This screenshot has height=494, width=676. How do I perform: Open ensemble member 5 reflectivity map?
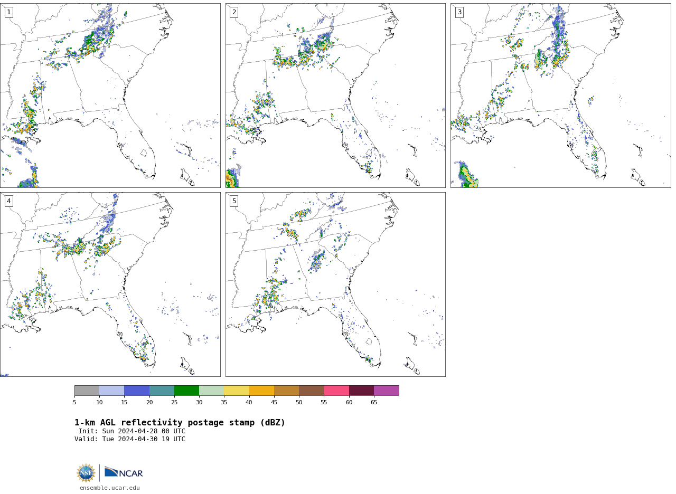click(x=335, y=284)
